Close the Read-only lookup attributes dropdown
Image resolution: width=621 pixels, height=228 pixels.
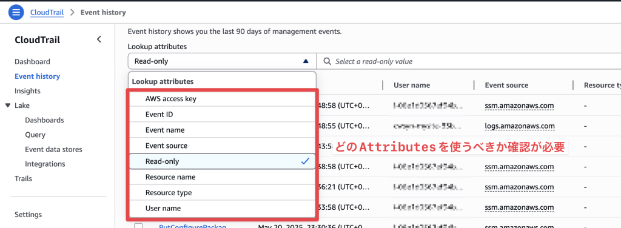[x=222, y=61]
